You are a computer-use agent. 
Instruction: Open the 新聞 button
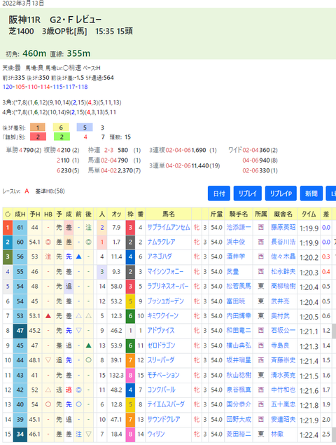(311, 193)
